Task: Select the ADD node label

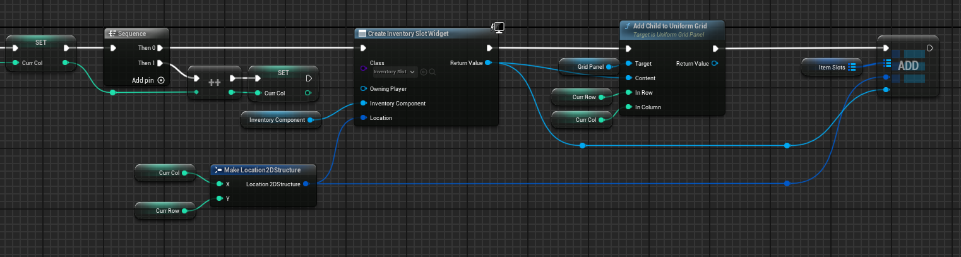Action: pos(908,66)
